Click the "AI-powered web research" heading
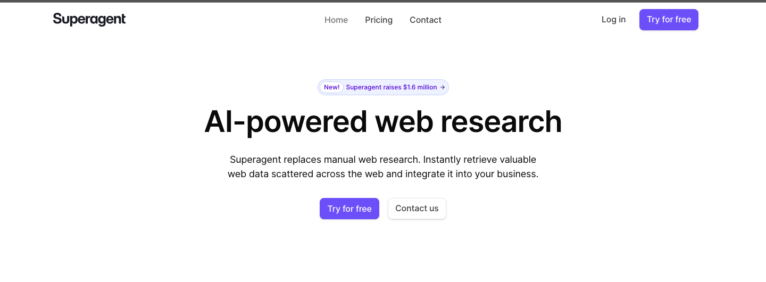The width and height of the screenshot is (766, 282). [383, 122]
